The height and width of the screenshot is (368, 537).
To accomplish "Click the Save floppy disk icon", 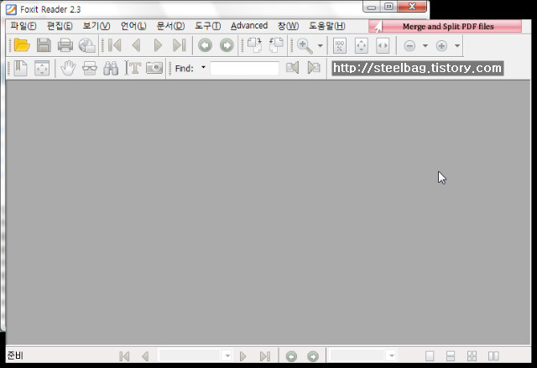I will [44, 45].
